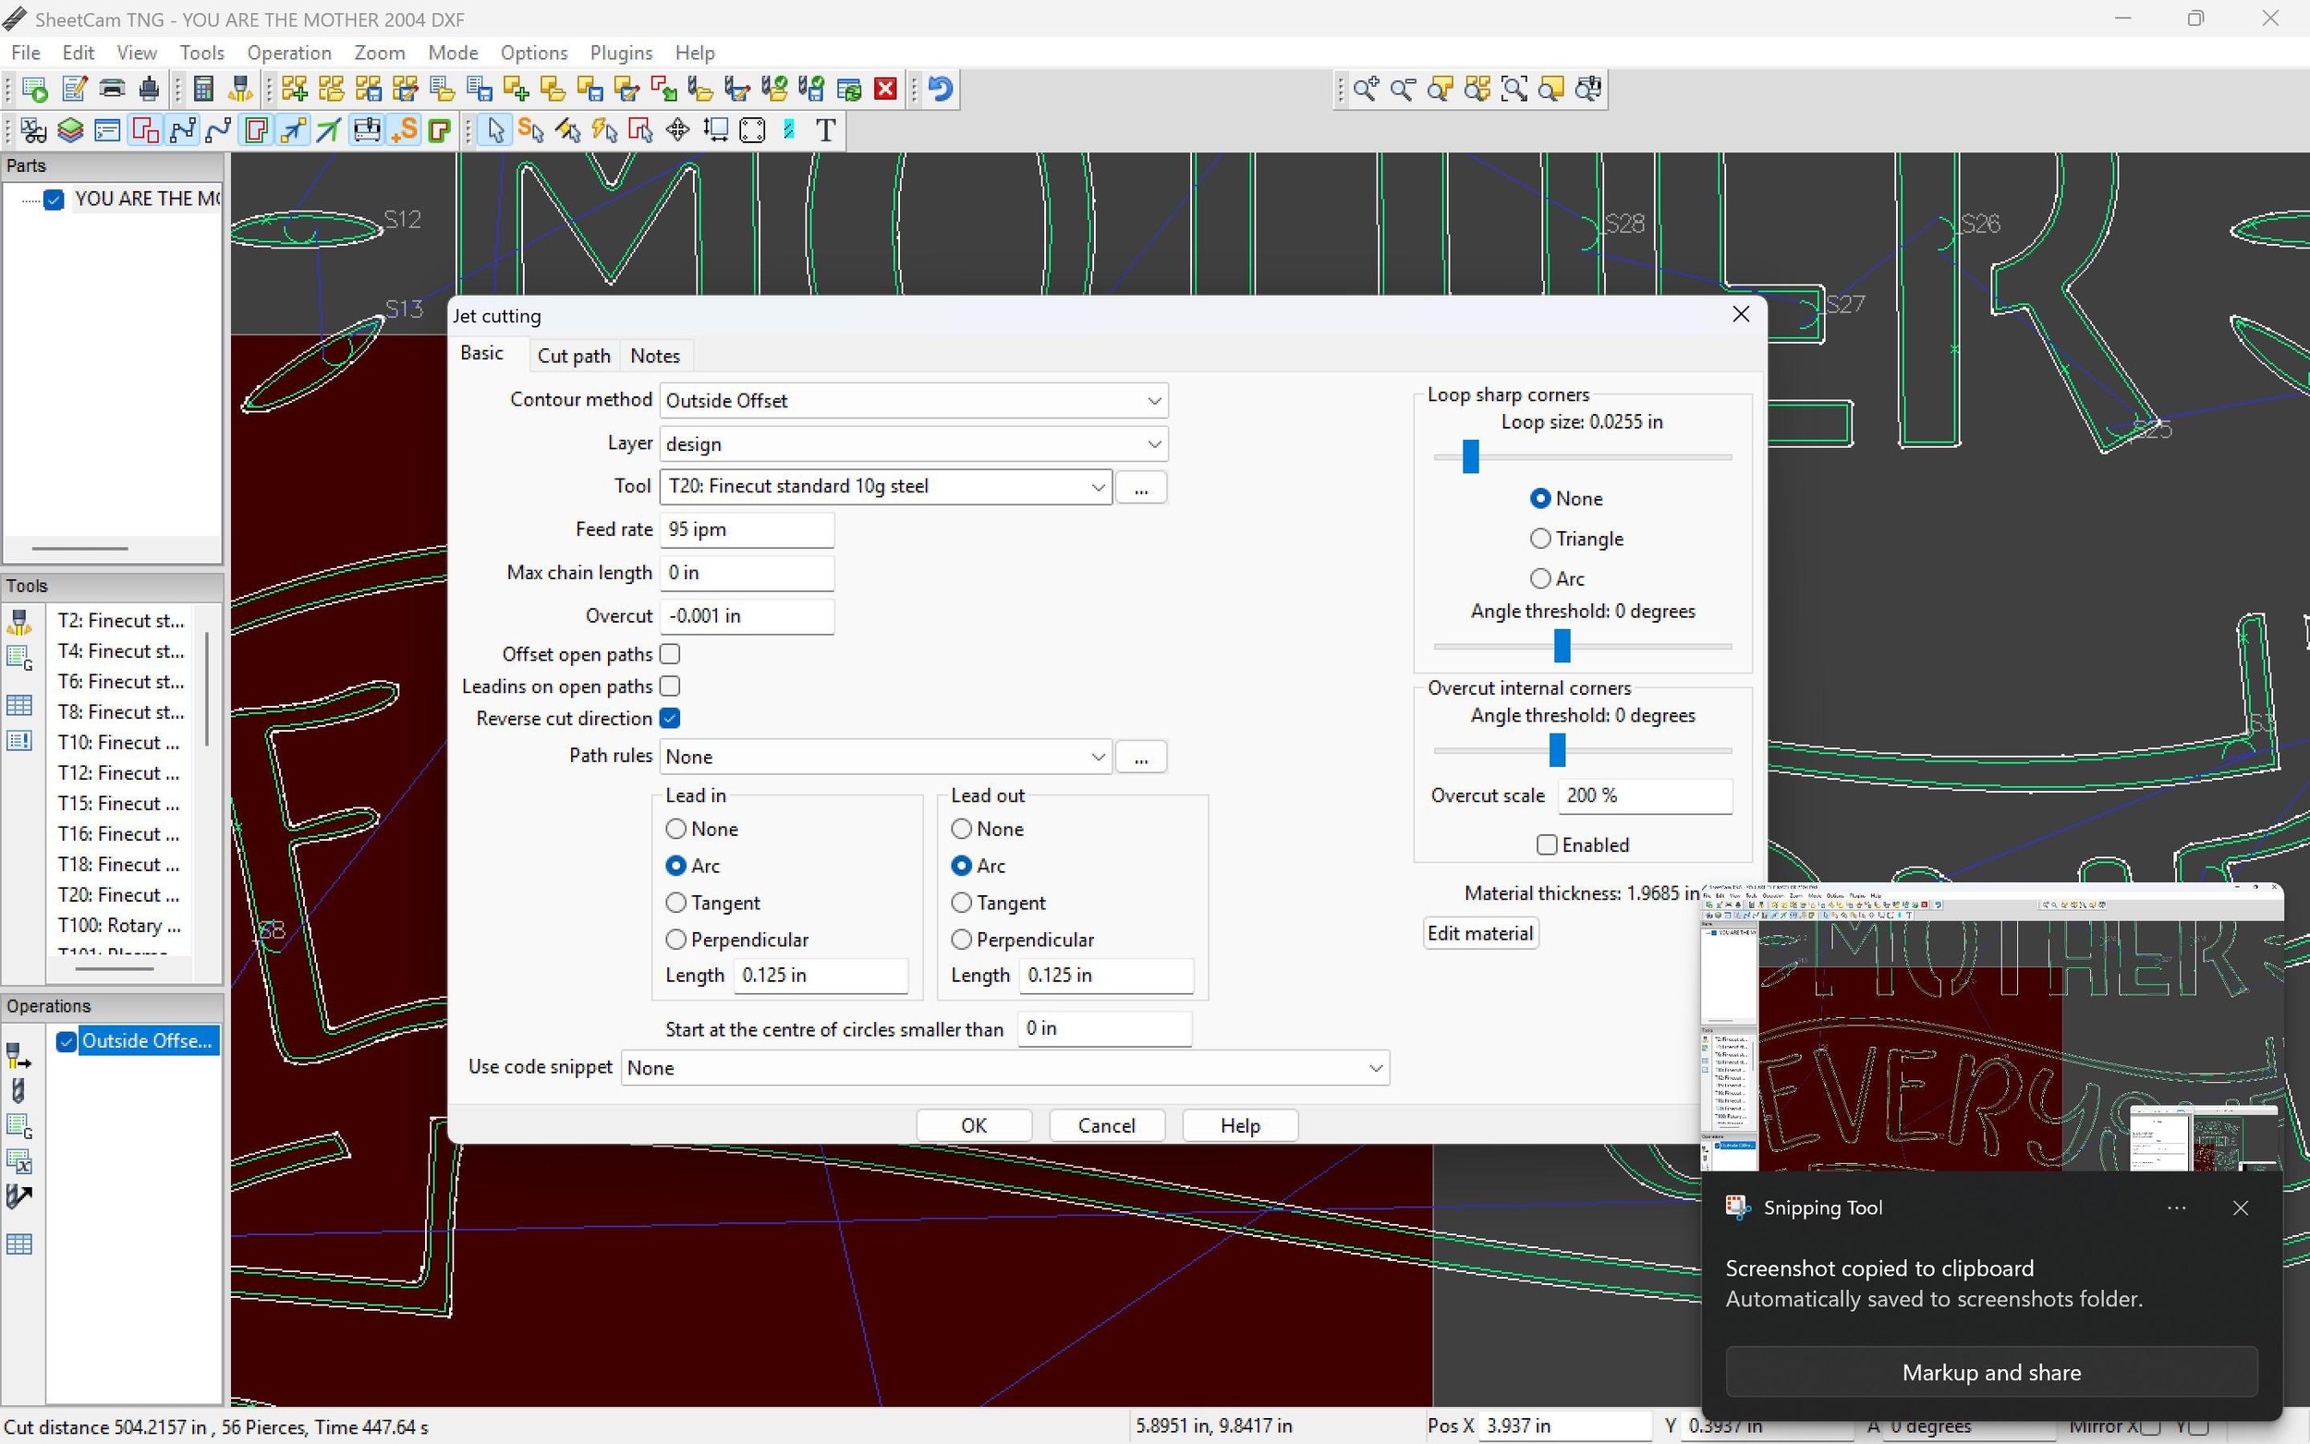
Task: Click the blue Undo arrow icon
Action: click(941, 90)
